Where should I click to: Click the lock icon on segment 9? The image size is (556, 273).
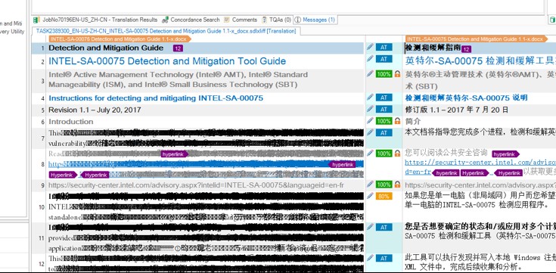[397, 185]
